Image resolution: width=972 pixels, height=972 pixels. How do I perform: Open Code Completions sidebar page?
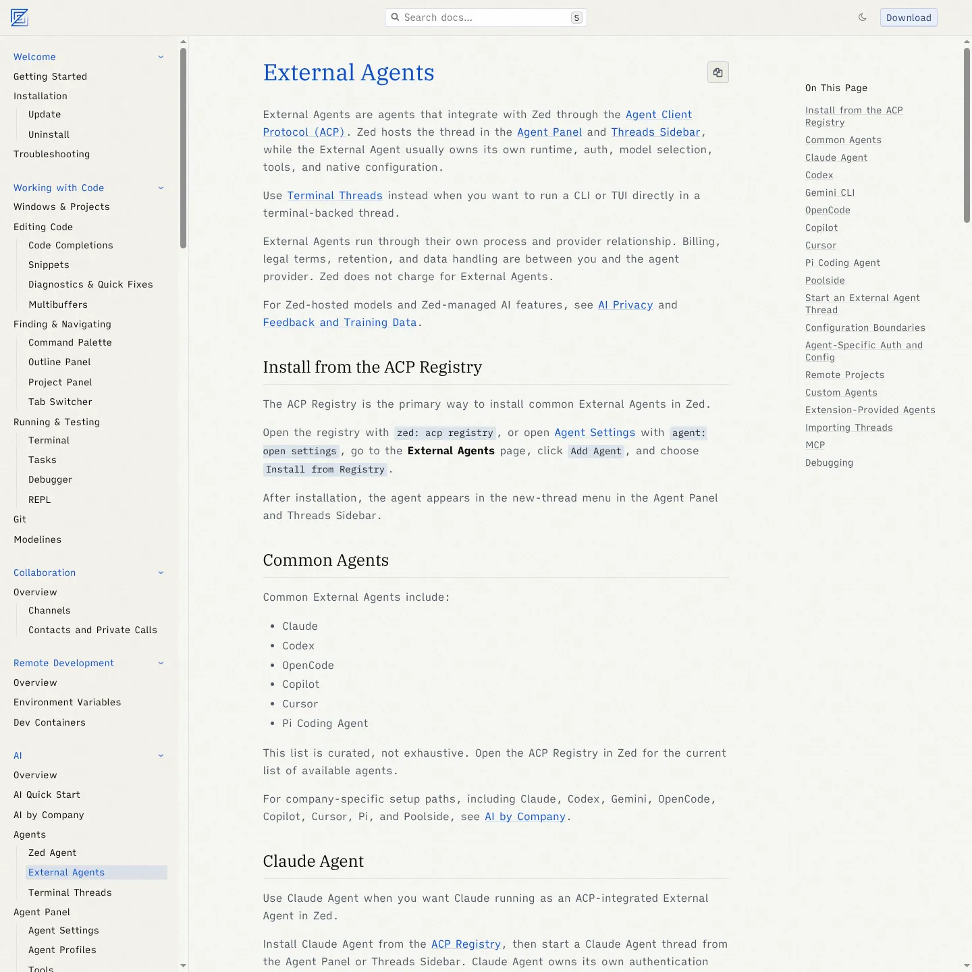click(71, 245)
